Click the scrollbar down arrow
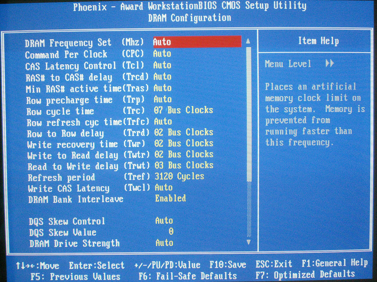The height and width of the screenshot is (282, 377). (249, 242)
